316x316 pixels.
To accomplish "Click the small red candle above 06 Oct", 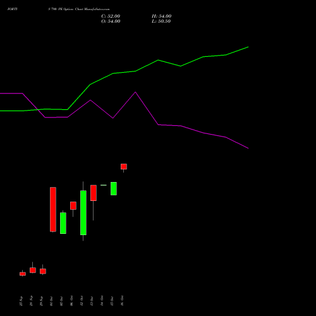I will [x=73, y=205].
